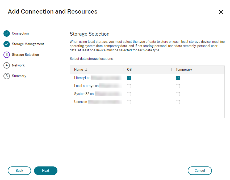The width and height of the screenshot is (230, 180).
Task: Click the numbered circle for step 3
Action: (7, 55)
